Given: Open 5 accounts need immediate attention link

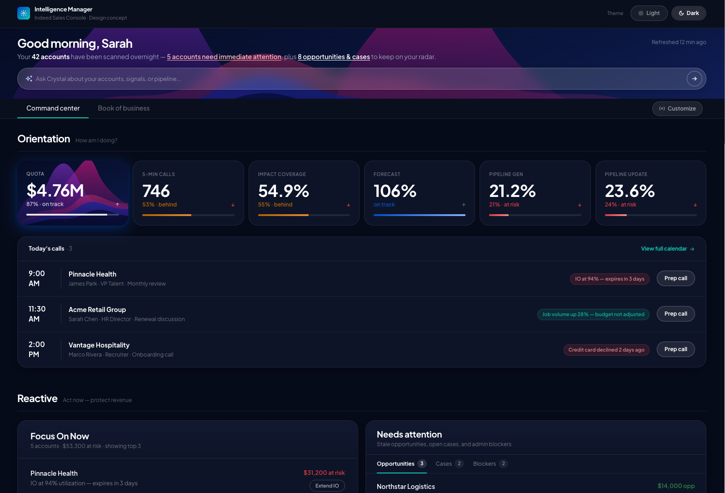Looking at the screenshot, I should (224, 57).
